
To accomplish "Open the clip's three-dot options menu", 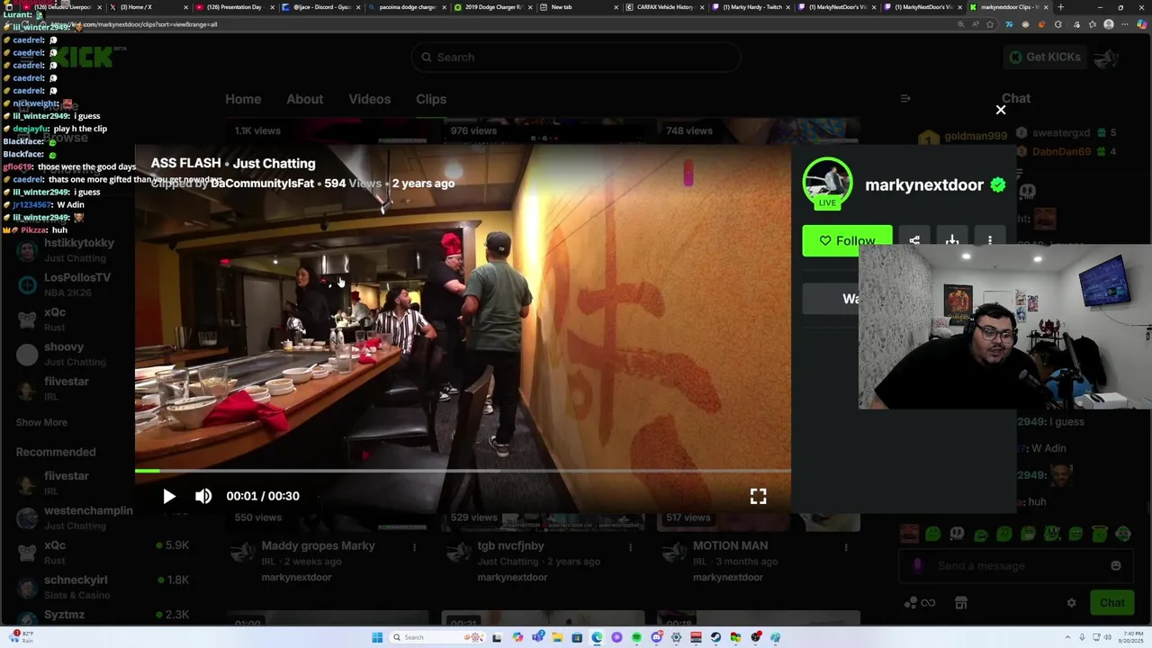I will click(990, 240).
